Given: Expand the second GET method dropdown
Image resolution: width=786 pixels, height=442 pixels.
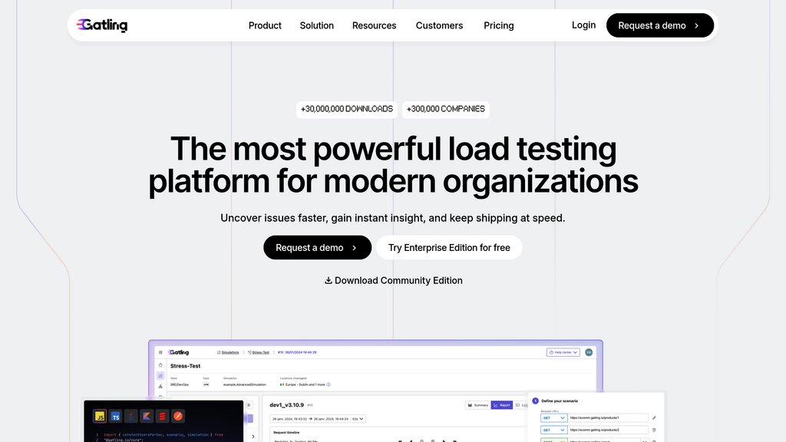Looking at the screenshot, I should click(x=553, y=430).
